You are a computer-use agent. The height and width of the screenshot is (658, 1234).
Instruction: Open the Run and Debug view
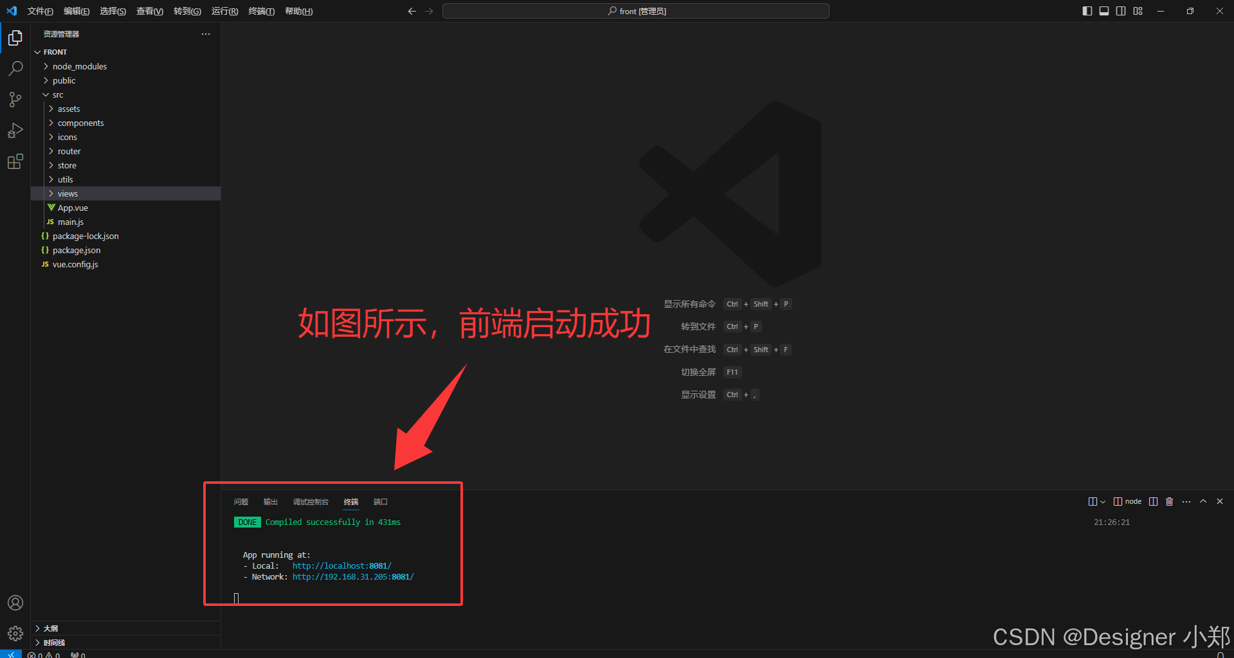(15, 130)
